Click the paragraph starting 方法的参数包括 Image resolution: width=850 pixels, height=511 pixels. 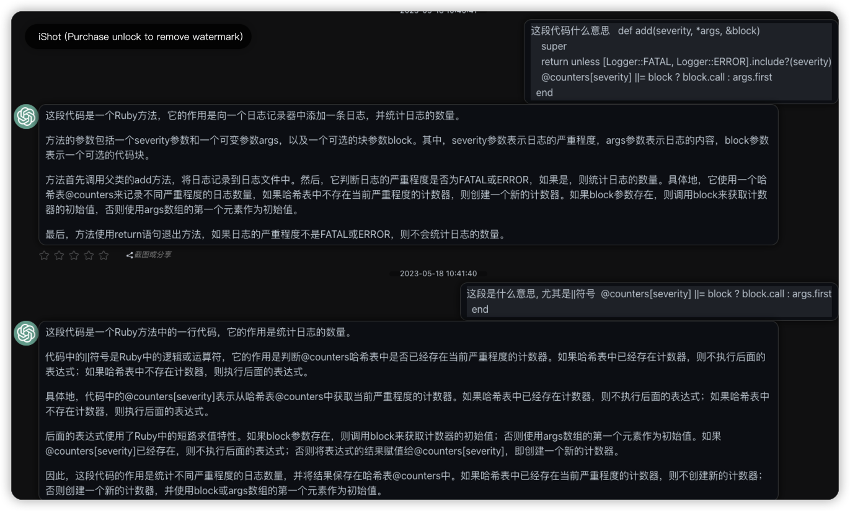[x=407, y=147]
